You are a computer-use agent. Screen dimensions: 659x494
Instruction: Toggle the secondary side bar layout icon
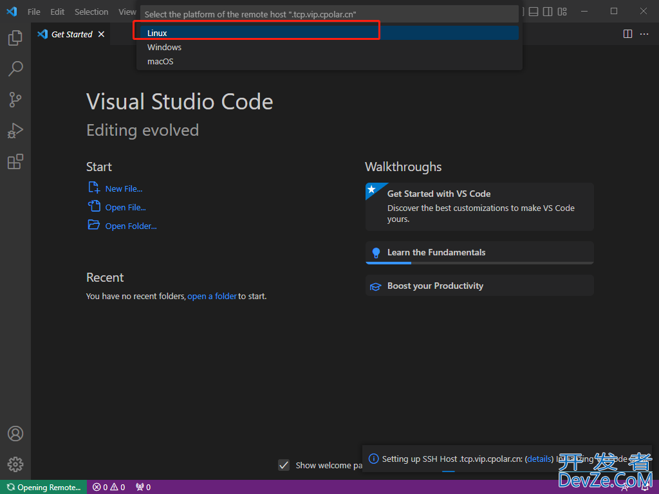click(x=548, y=12)
